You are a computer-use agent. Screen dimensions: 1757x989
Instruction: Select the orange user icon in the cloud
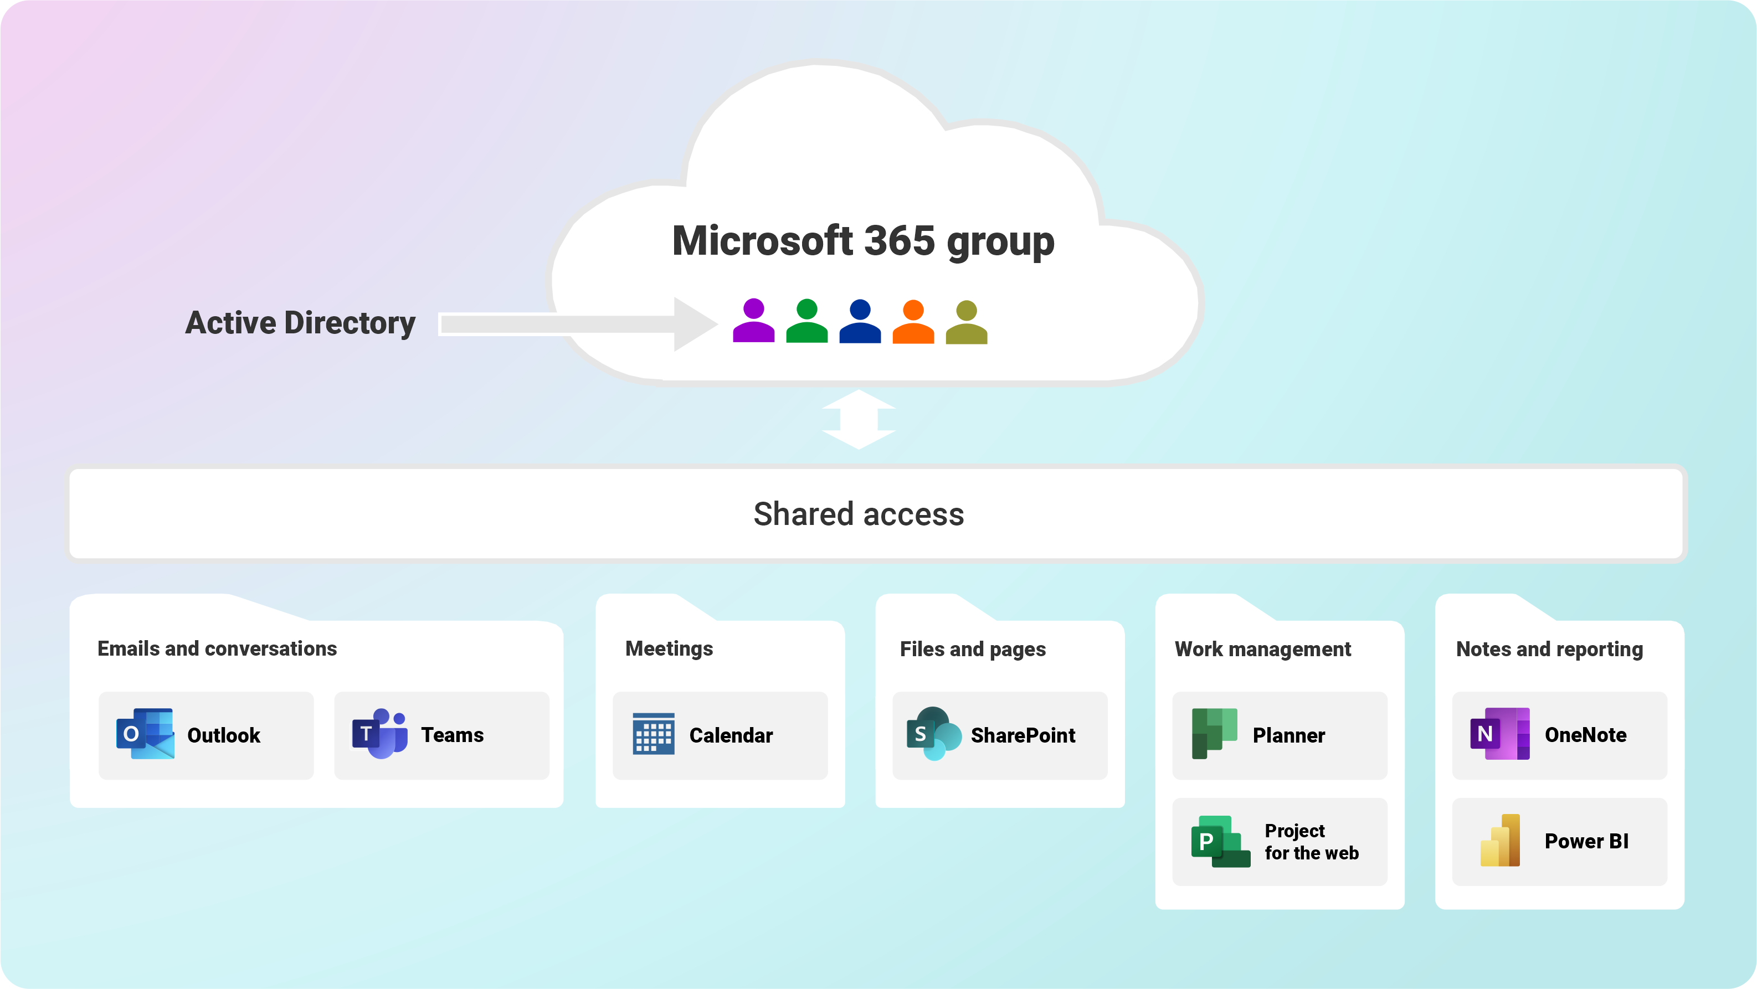913,322
